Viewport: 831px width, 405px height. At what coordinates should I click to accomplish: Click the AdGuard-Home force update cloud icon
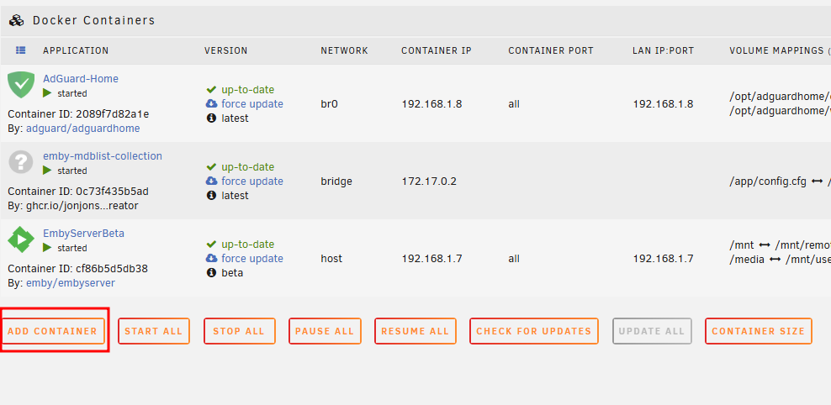tap(211, 104)
